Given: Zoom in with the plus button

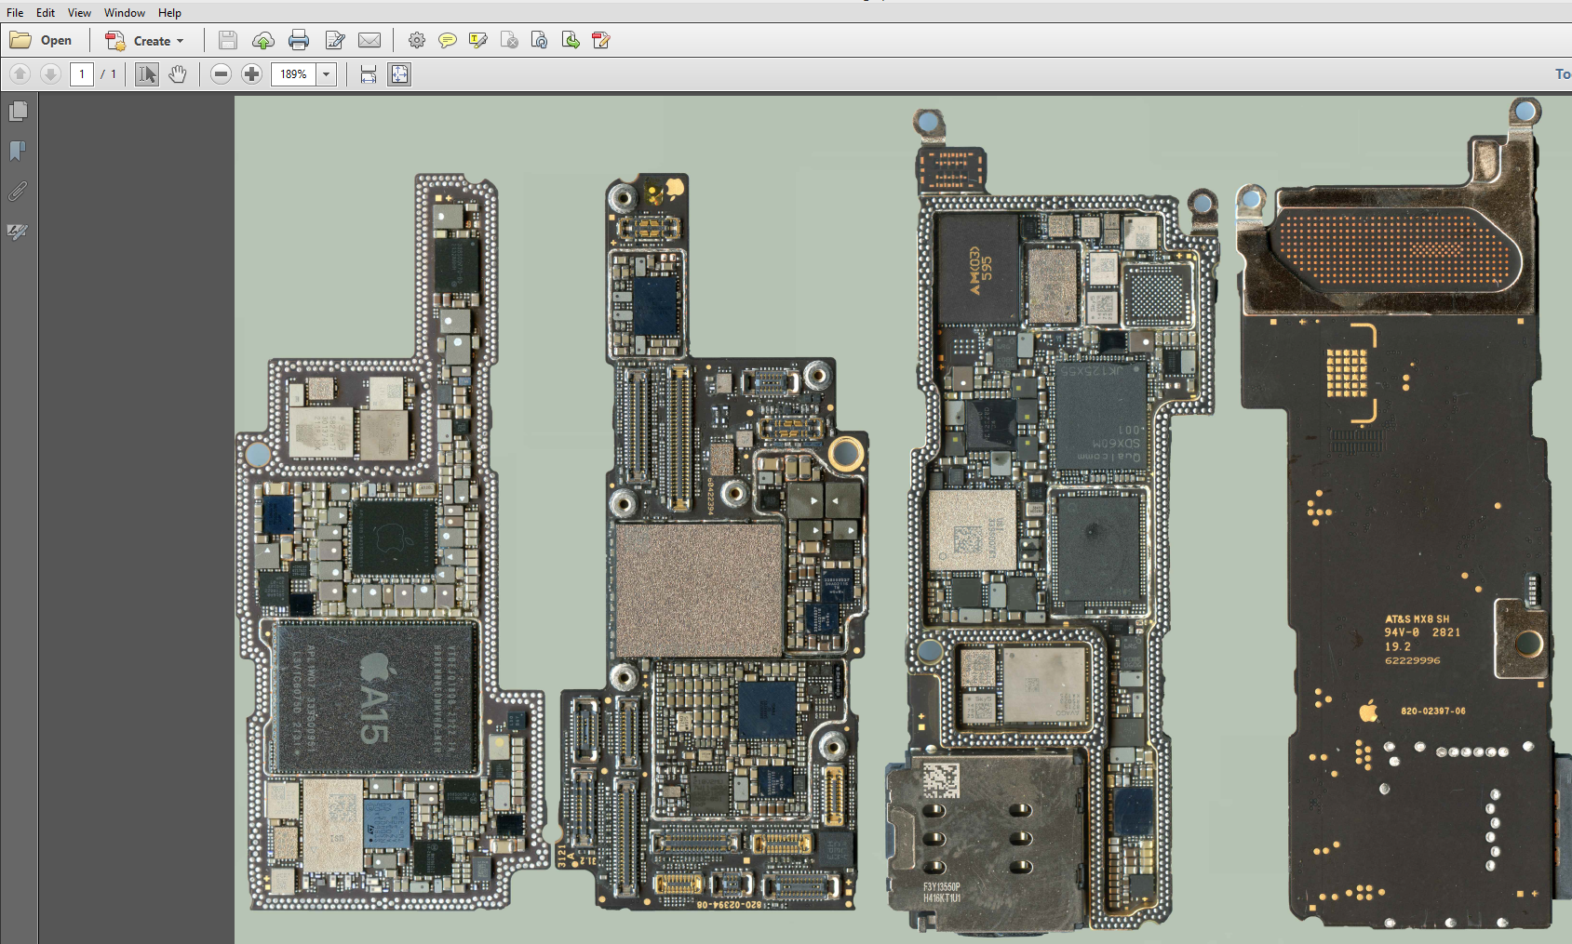Looking at the screenshot, I should 251,74.
